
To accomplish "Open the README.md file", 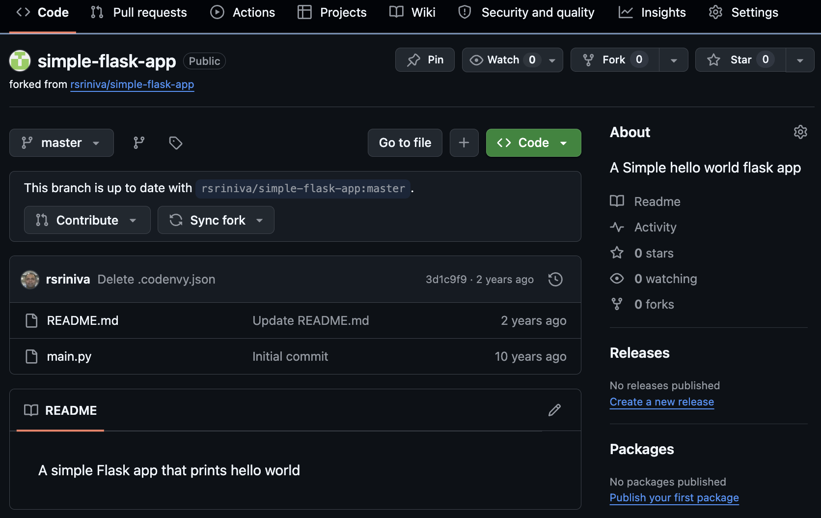I will click(82, 321).
